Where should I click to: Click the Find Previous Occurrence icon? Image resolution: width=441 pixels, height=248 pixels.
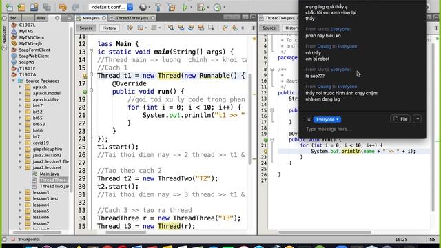point(181,28)
